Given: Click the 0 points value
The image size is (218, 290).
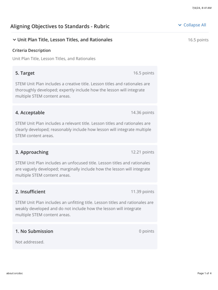Looking at the screenshot, I should pyautogui.click(x=146, y=231).
